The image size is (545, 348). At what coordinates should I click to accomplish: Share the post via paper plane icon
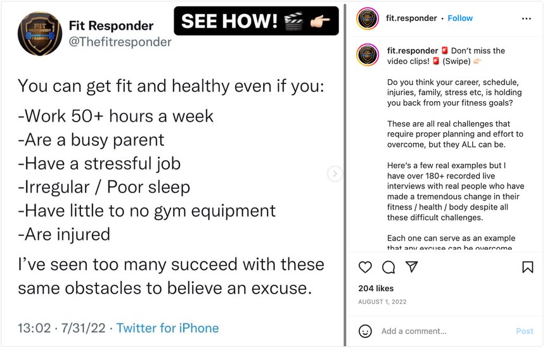pos(411,266)
